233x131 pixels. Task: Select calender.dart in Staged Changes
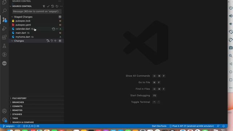(36, 29)
